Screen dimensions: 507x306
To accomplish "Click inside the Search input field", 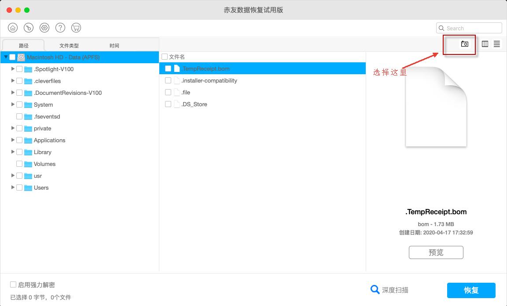I will pos(469,28).
